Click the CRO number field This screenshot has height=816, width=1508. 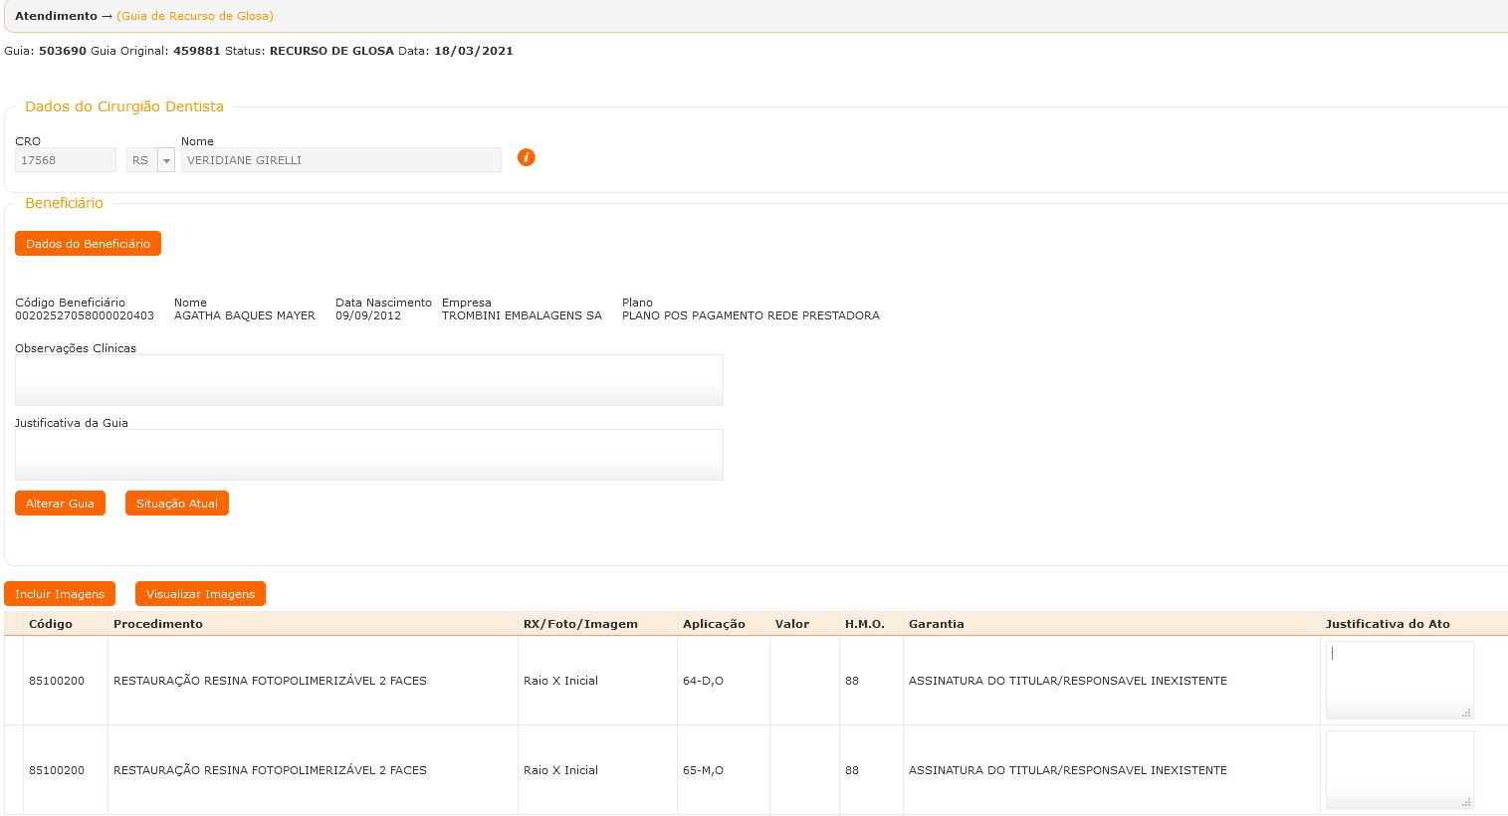coord(66,160)
